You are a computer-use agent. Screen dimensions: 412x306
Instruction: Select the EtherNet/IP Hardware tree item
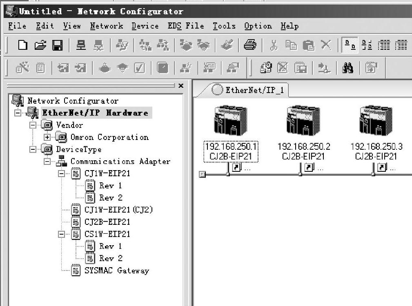coord(96,113)
